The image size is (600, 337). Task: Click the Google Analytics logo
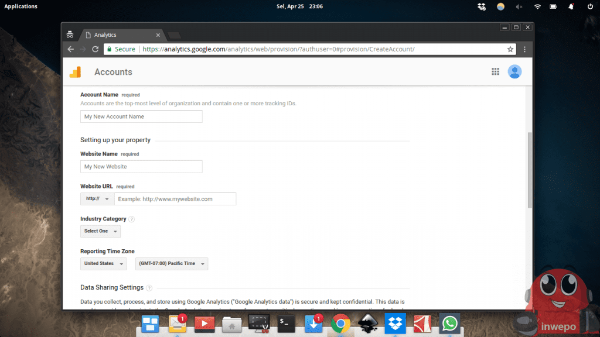[x=76, y=72]
